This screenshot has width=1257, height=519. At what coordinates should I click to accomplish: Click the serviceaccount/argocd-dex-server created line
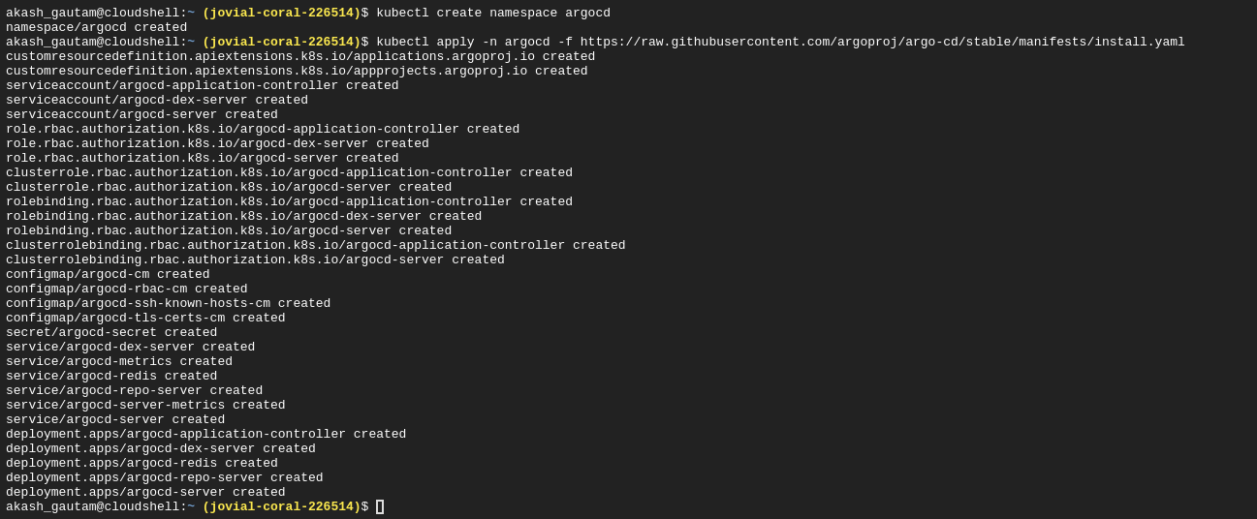157,100
